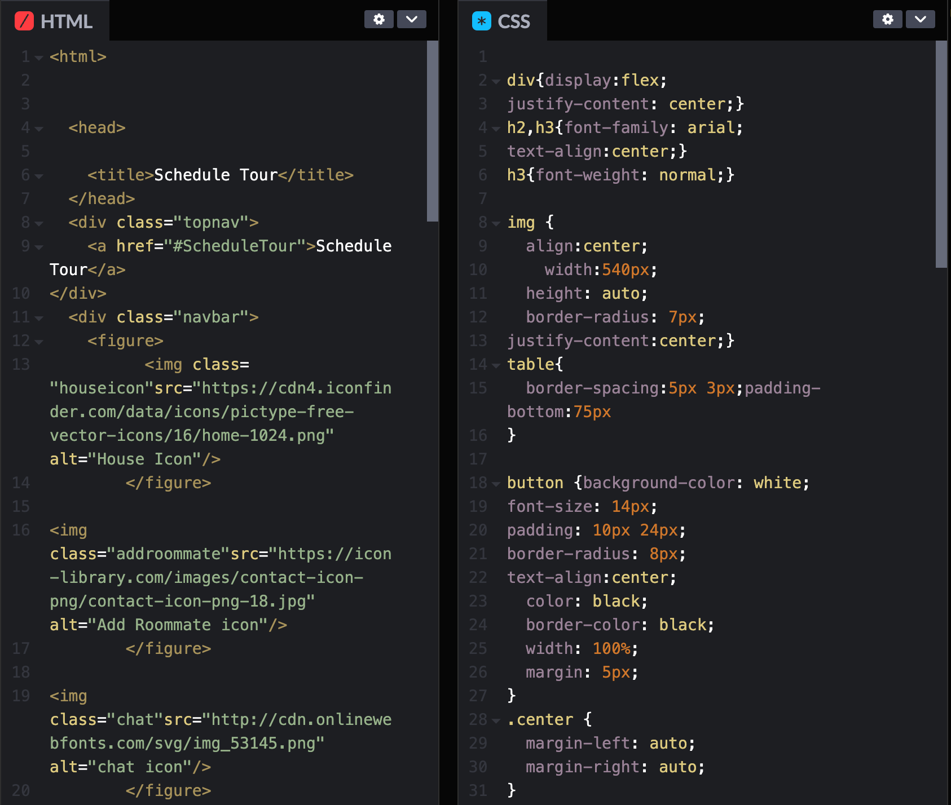Click 'font-family: arial' in CSS
Viewport: 951px width, 805px height.
click(x=649, y=127)
